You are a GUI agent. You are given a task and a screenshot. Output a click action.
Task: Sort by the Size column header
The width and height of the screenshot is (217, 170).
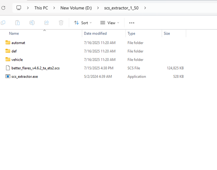tap(167, 33)
